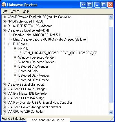Open the Device menu
Viewport: 115px width, 122px height.
(15, 11)
